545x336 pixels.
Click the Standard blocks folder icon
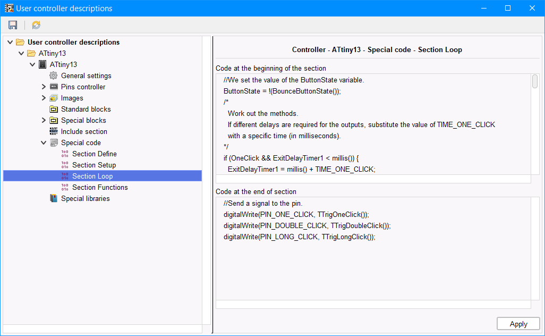tap(54, 109)
